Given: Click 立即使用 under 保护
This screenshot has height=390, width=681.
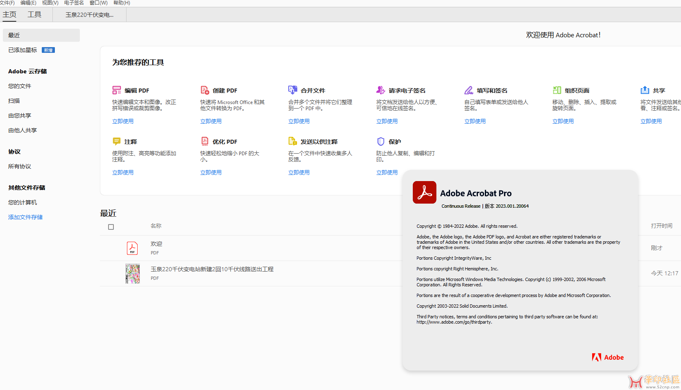Looking at the screenshot, I should (387, 172).
